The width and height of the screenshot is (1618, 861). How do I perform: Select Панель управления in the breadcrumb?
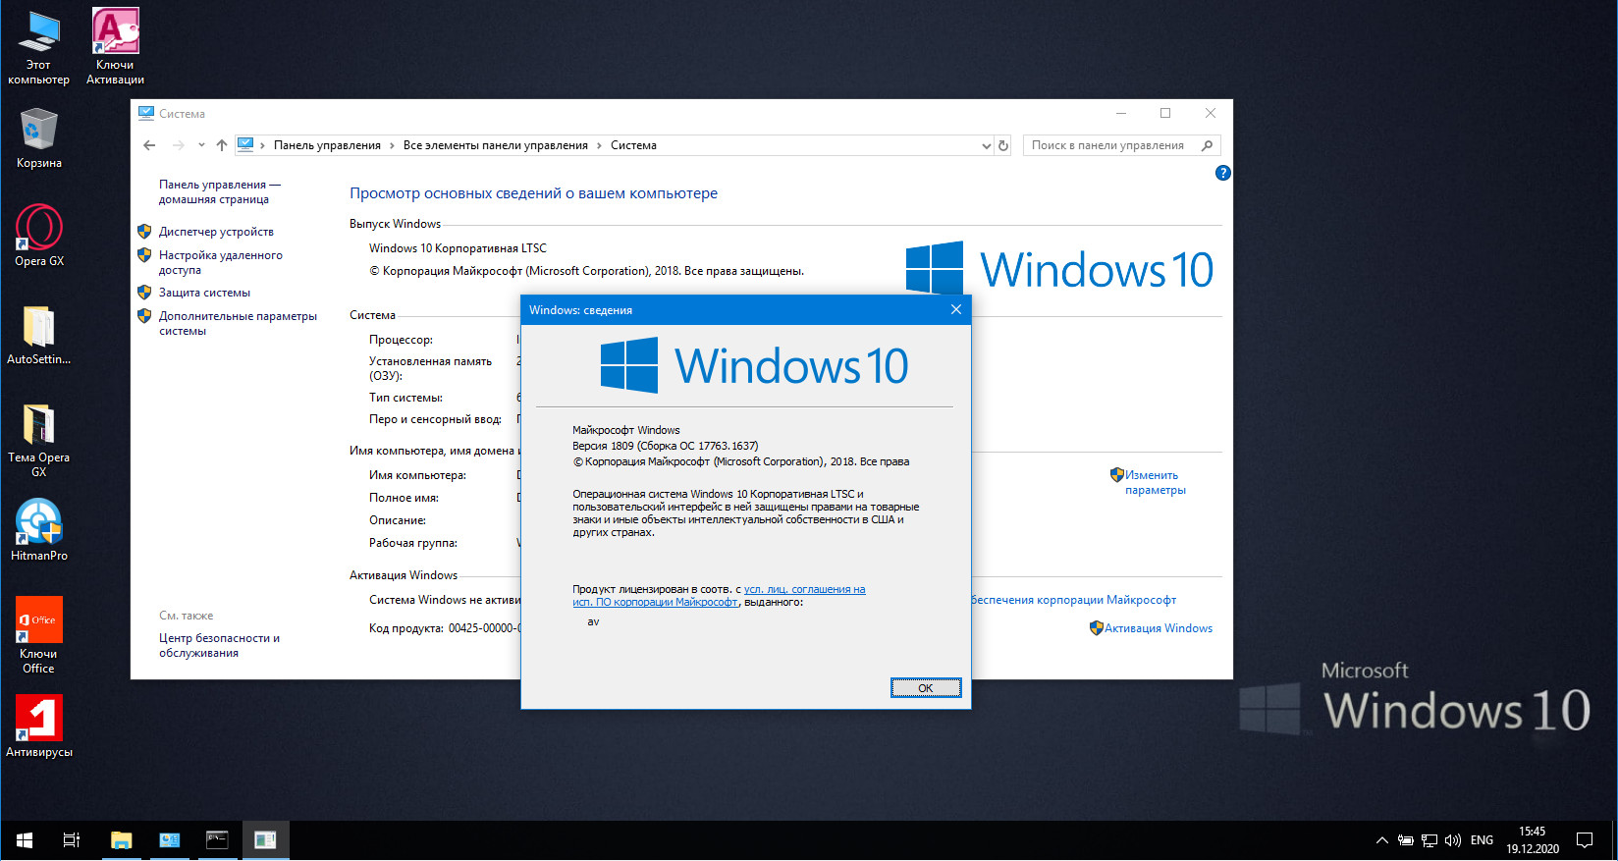[327, 145]
